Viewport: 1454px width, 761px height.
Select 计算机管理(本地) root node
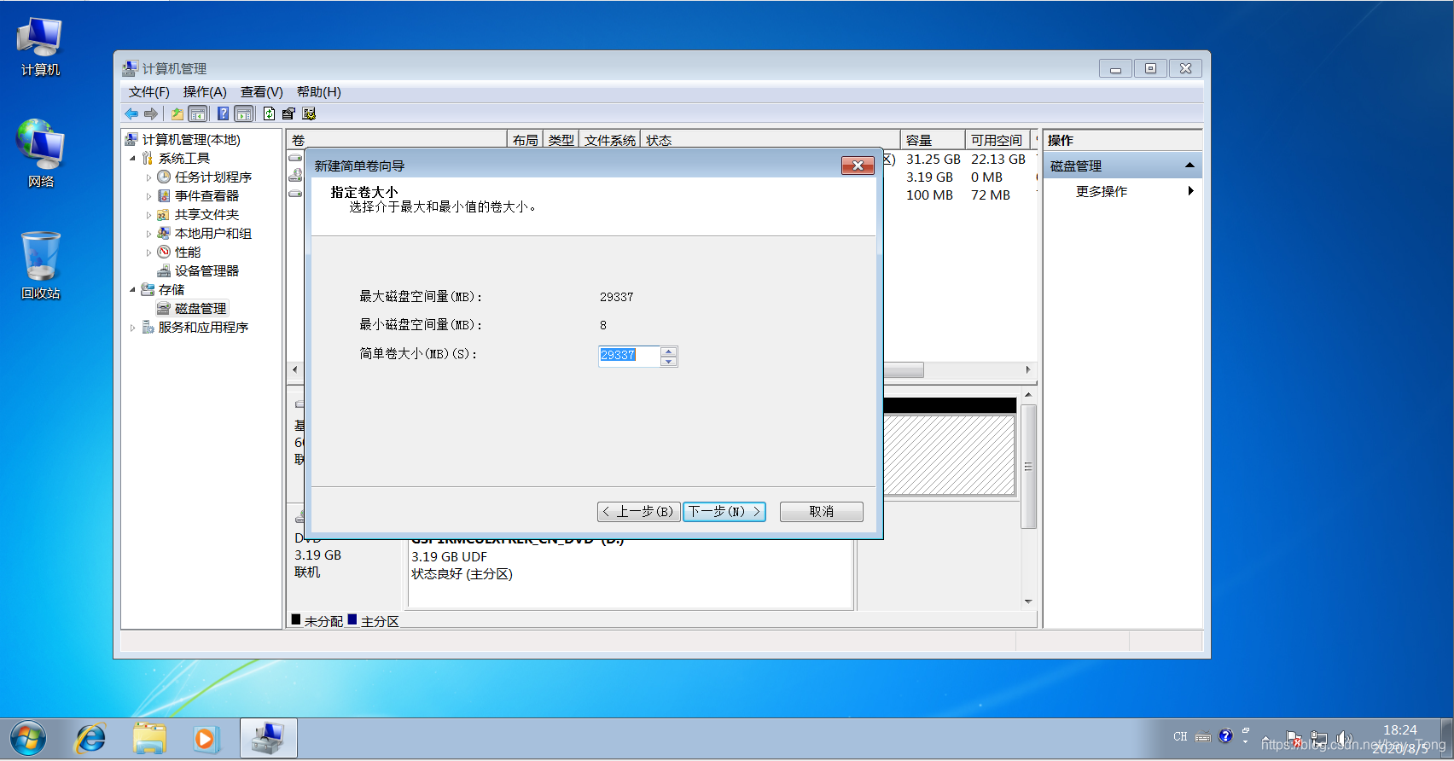coord(191,140)
